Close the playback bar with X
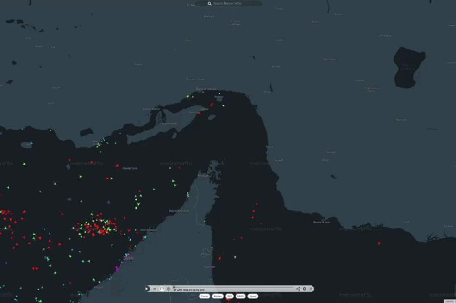 click(311, 289)
